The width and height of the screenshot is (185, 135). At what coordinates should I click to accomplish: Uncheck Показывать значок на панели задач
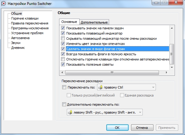[x=63, y=28]
